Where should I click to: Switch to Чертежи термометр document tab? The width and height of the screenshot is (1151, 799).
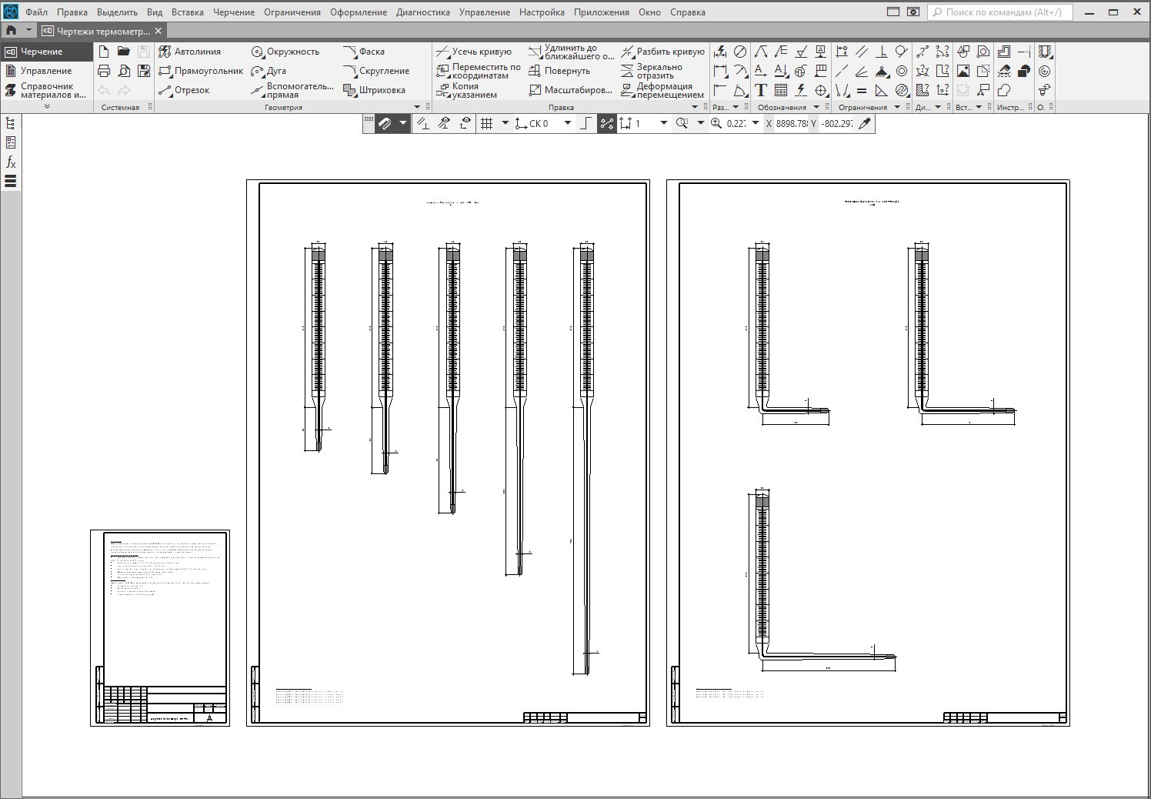tap(102, 31)
